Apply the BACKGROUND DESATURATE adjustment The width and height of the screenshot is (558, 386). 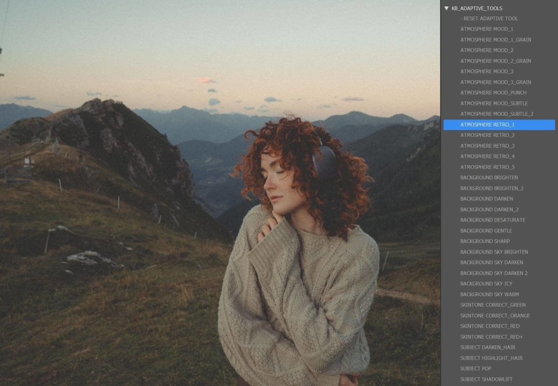(x=492, y=220)
